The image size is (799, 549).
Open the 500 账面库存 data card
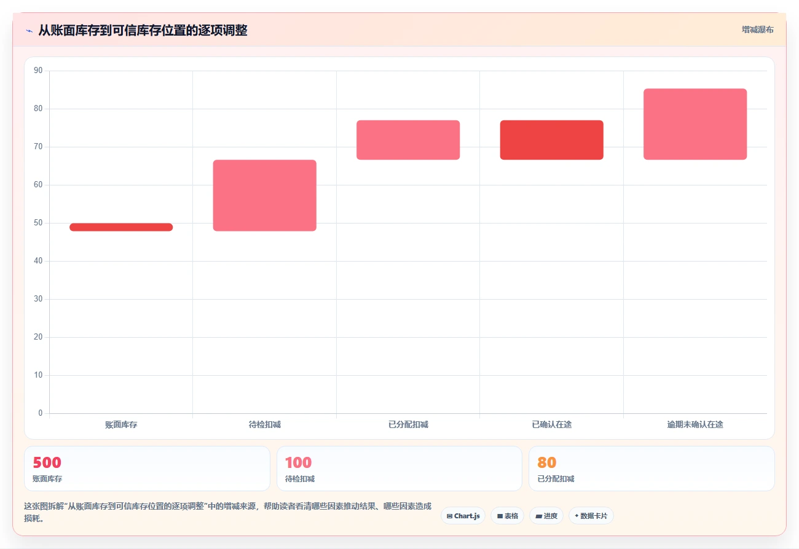click(147, 469)
